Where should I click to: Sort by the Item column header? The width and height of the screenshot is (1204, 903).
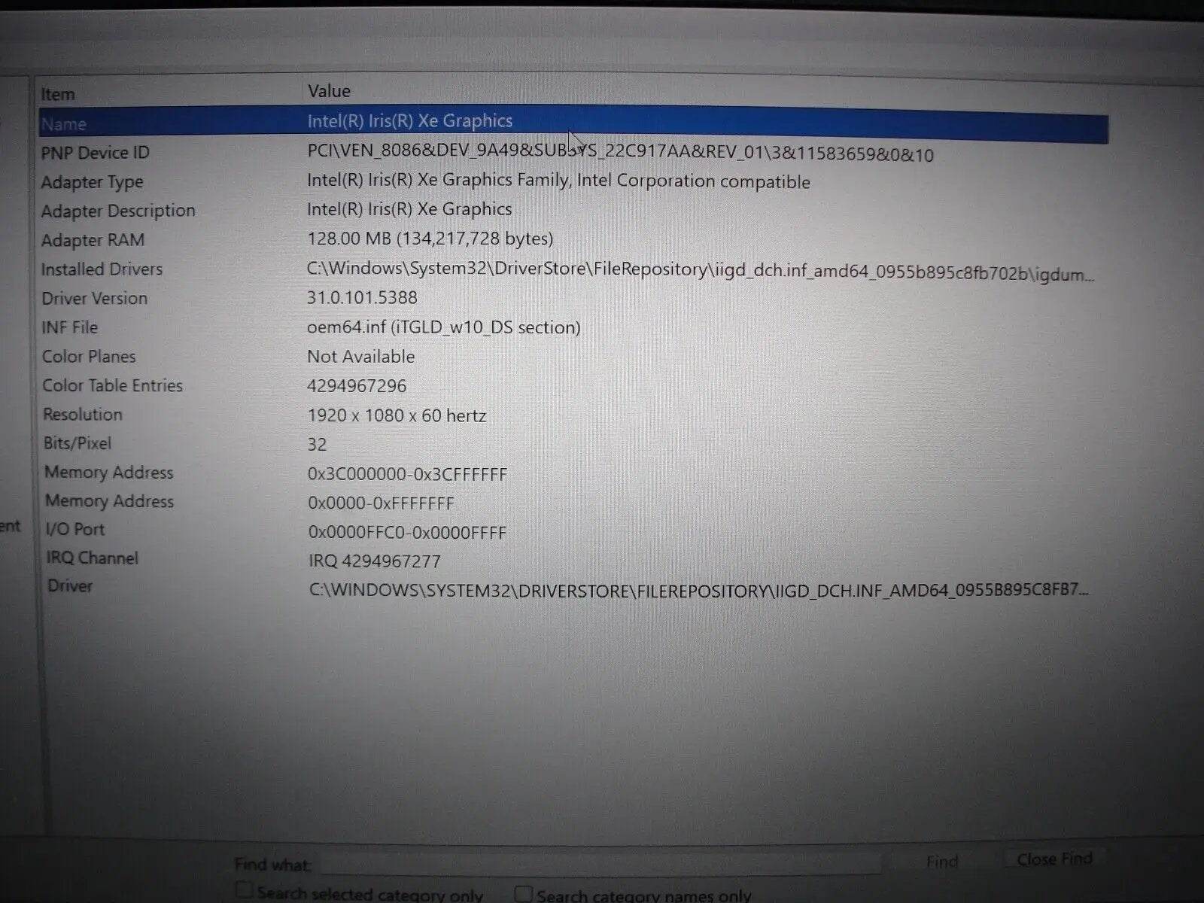click(x=58, y=95)
